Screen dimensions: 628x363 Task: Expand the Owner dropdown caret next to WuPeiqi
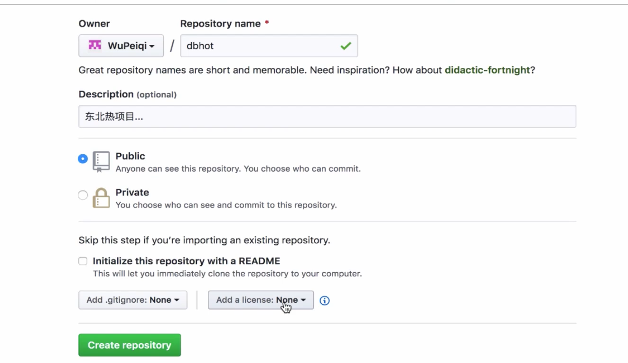coord(152,46)
